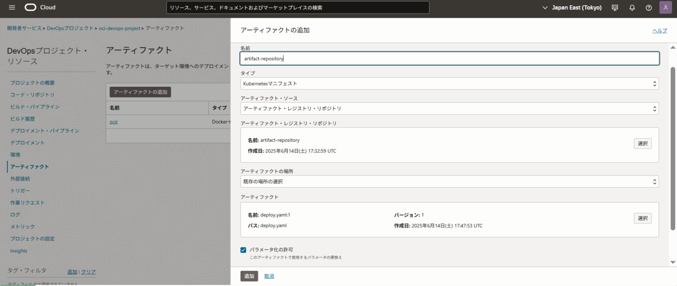Go to プロジェクトの概要 in the sidebar
The width and height of the screenshot is (677, 286).
(32, 82)
